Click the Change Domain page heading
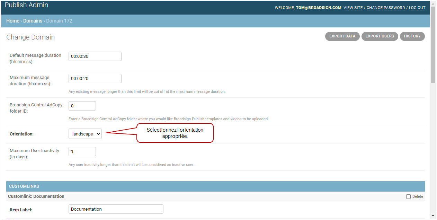 pyautogui.click(x=30, y=37)
